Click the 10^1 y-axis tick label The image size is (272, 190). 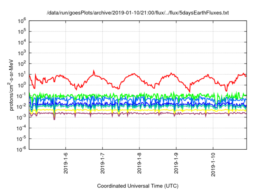(x=22, y=74)
